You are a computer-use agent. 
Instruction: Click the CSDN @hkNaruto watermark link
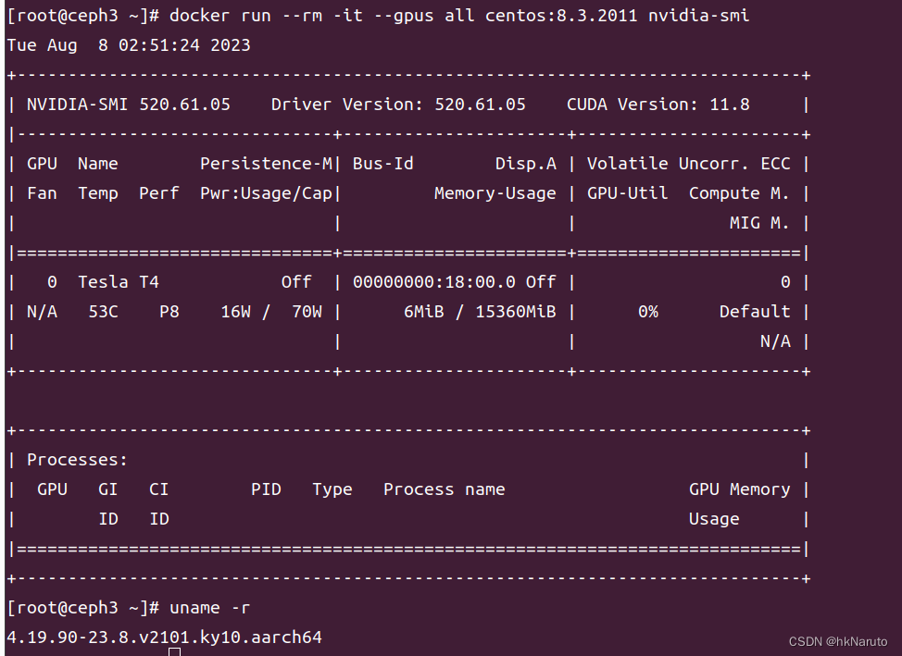click(x=839, y=641)
